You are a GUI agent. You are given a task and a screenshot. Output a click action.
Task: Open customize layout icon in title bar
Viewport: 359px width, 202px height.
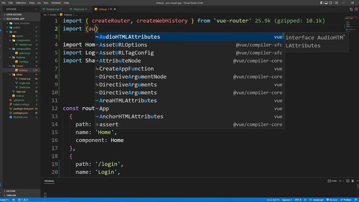click(x=337, y=3)
